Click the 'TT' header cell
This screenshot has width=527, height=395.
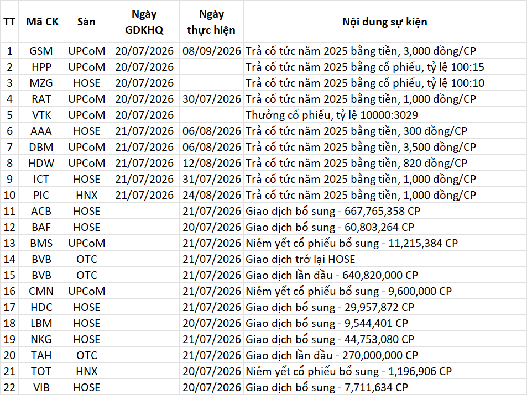pyautogui.click(x=9, y=22)
